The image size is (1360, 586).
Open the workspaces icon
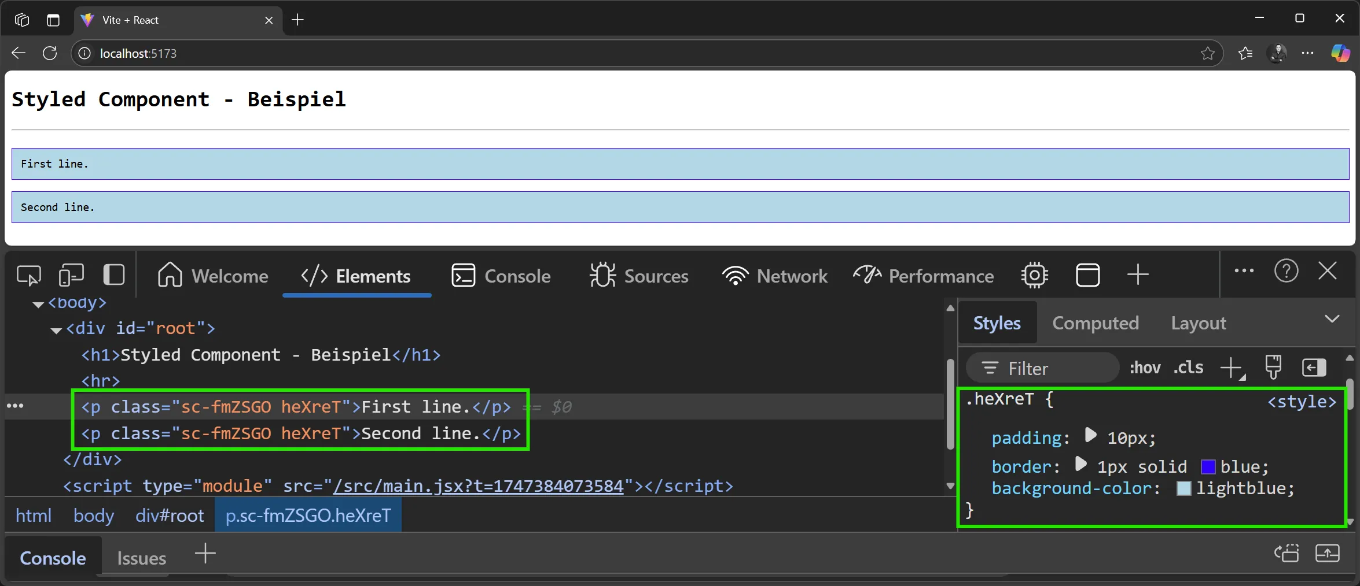(21, 20)
